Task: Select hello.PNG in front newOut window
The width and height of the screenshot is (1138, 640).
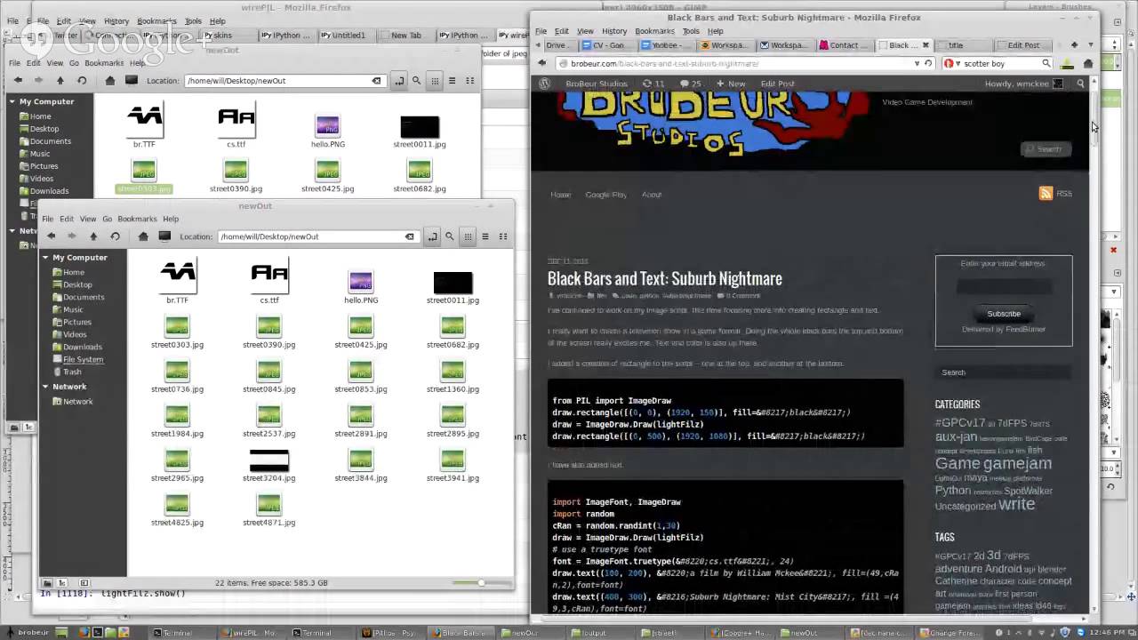Action: click(x=361, y=286)
